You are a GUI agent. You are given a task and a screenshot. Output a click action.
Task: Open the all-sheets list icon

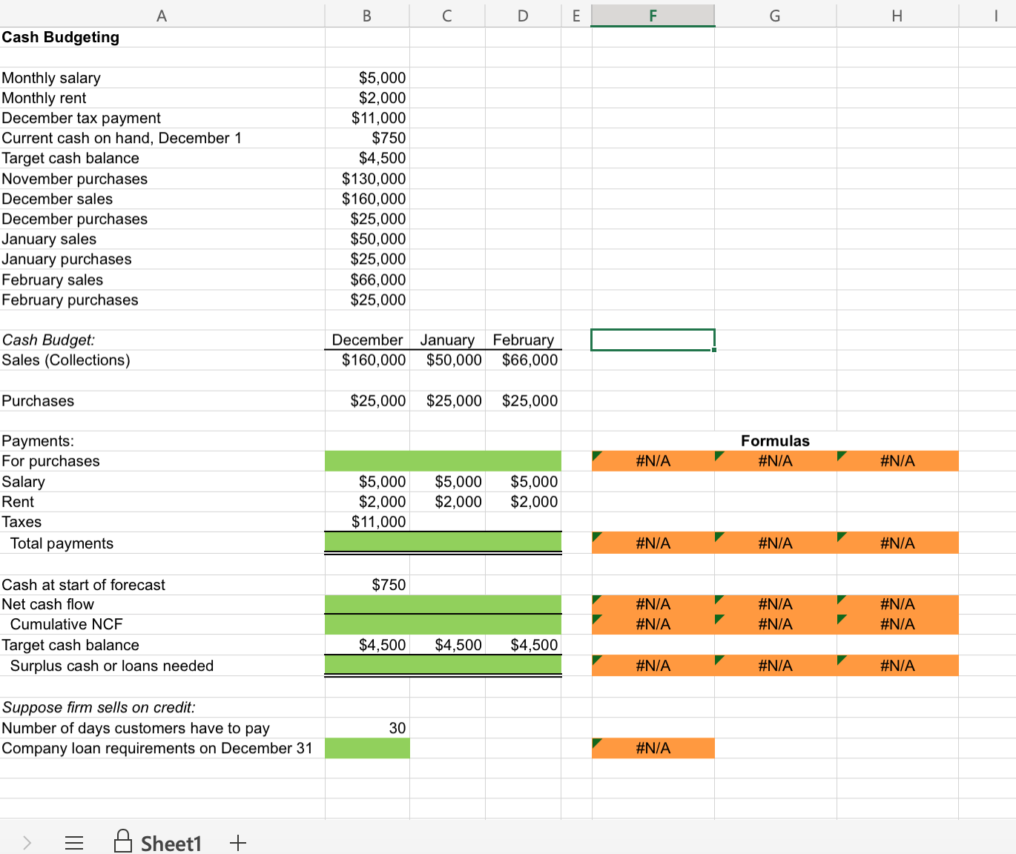pos(74,843)
